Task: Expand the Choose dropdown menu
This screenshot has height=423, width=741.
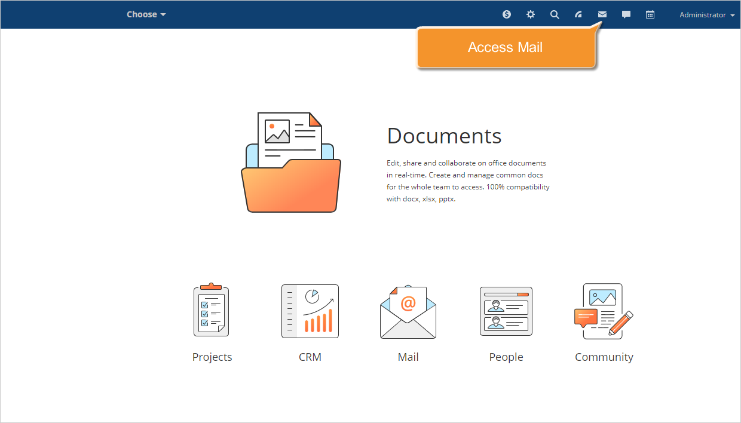Action: [146, 14]
